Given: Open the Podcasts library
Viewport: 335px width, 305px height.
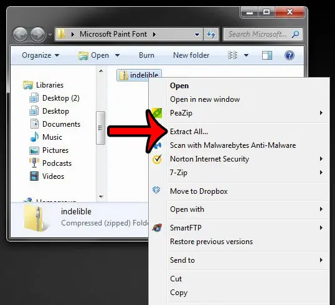Looking at the screenshot, I should tap(50, 163).
